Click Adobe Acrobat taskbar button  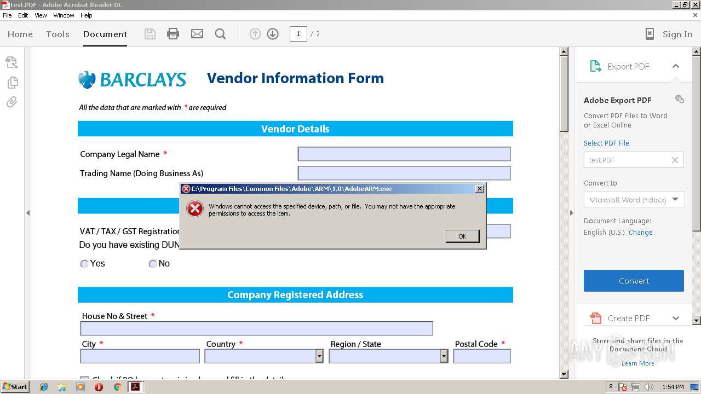point(135,387)
